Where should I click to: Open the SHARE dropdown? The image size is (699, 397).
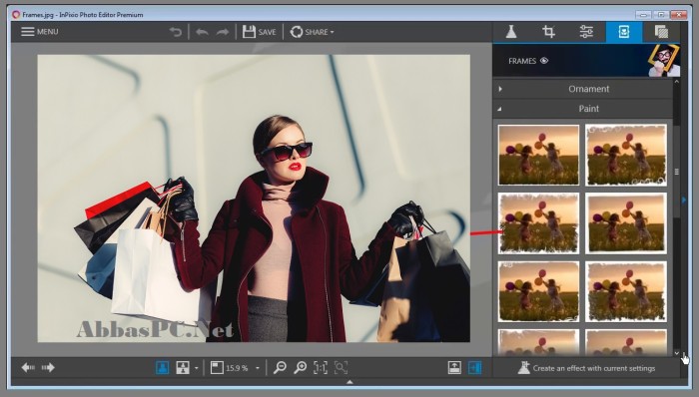point(312,32)
